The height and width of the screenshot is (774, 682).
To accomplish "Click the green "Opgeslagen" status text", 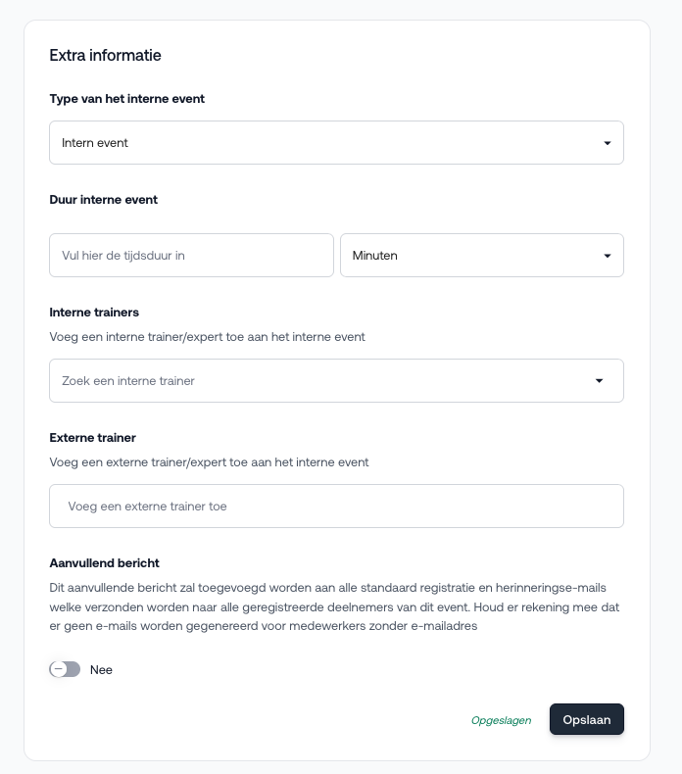I will [x=501, y=720].
